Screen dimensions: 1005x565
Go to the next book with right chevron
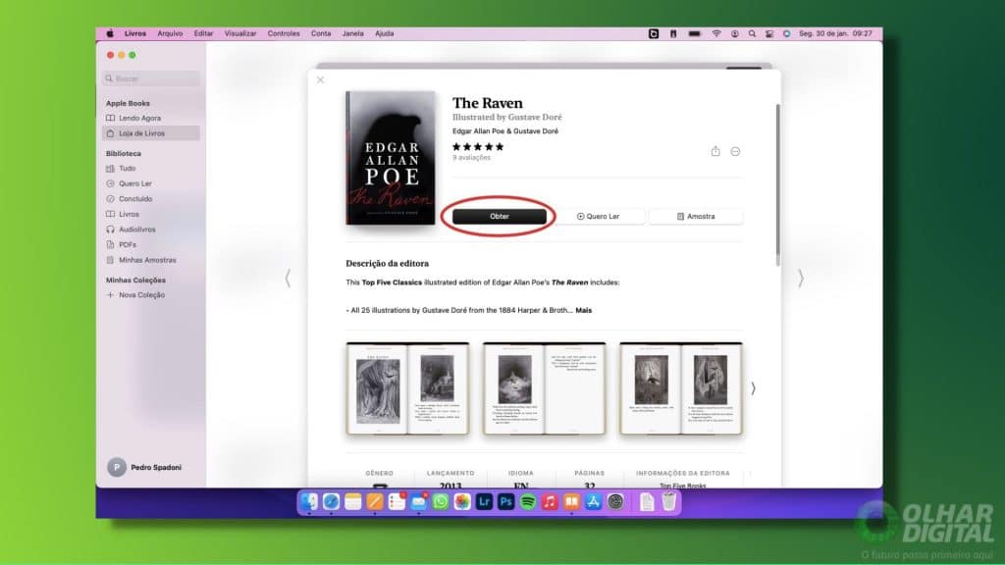tap(801, 278)
